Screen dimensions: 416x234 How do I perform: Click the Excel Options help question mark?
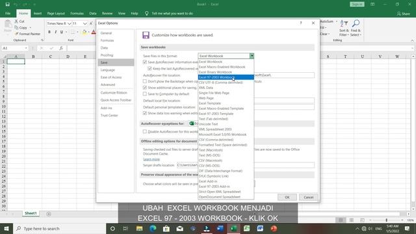pos(301,23)
